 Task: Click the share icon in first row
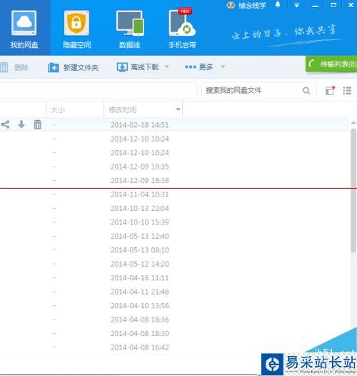coord(5,124)
